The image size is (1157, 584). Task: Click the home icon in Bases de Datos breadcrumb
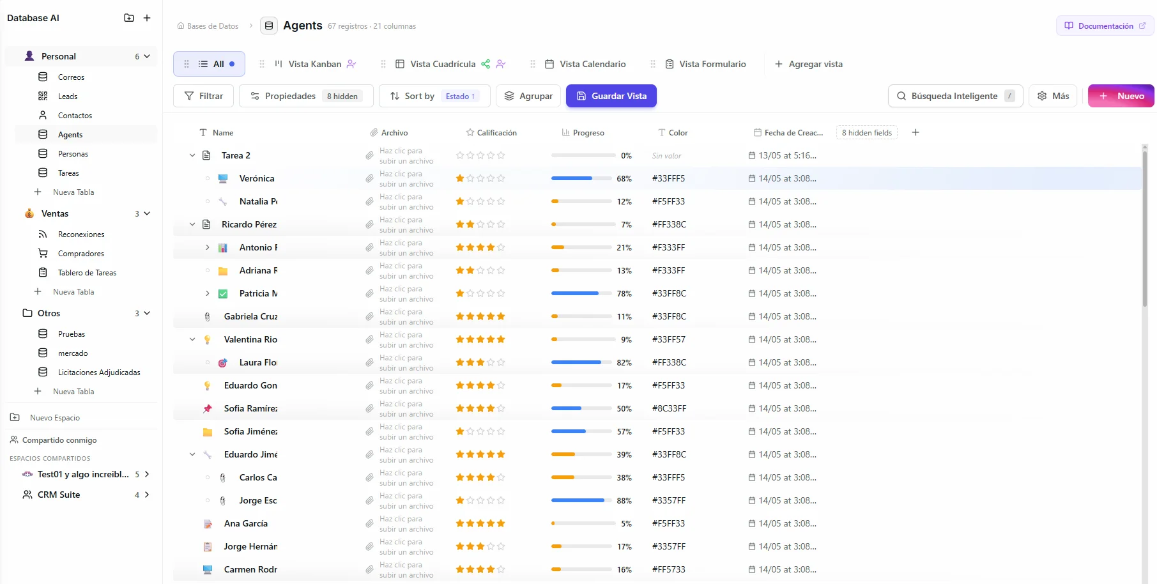tap(181, 26)
